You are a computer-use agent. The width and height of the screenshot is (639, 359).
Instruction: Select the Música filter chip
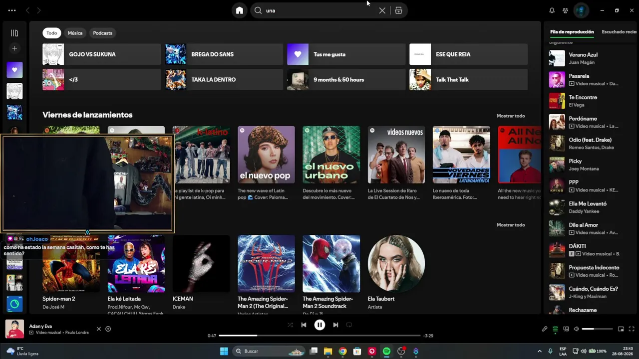point(75,33)
